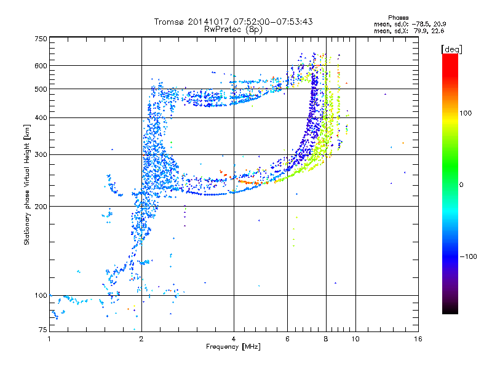Click the colorbar tick label '-100'
Viewport: 492px width, 369px height.
coord(469,256)
